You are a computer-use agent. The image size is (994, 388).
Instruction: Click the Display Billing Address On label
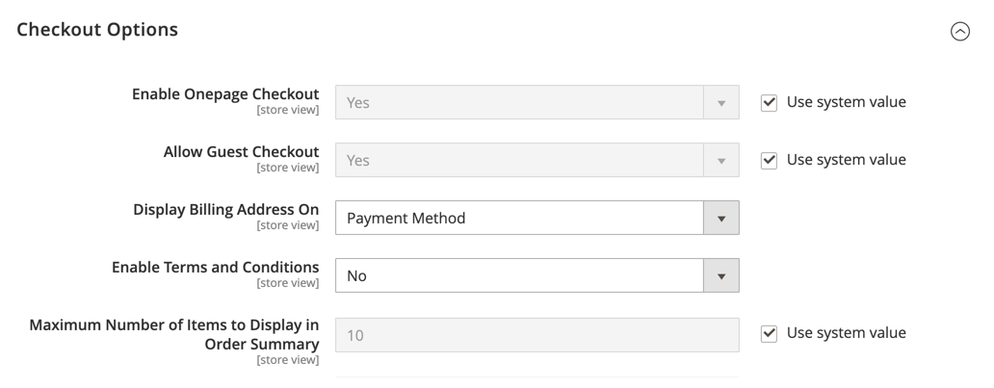pyautogui.click(x=226, y=209)
